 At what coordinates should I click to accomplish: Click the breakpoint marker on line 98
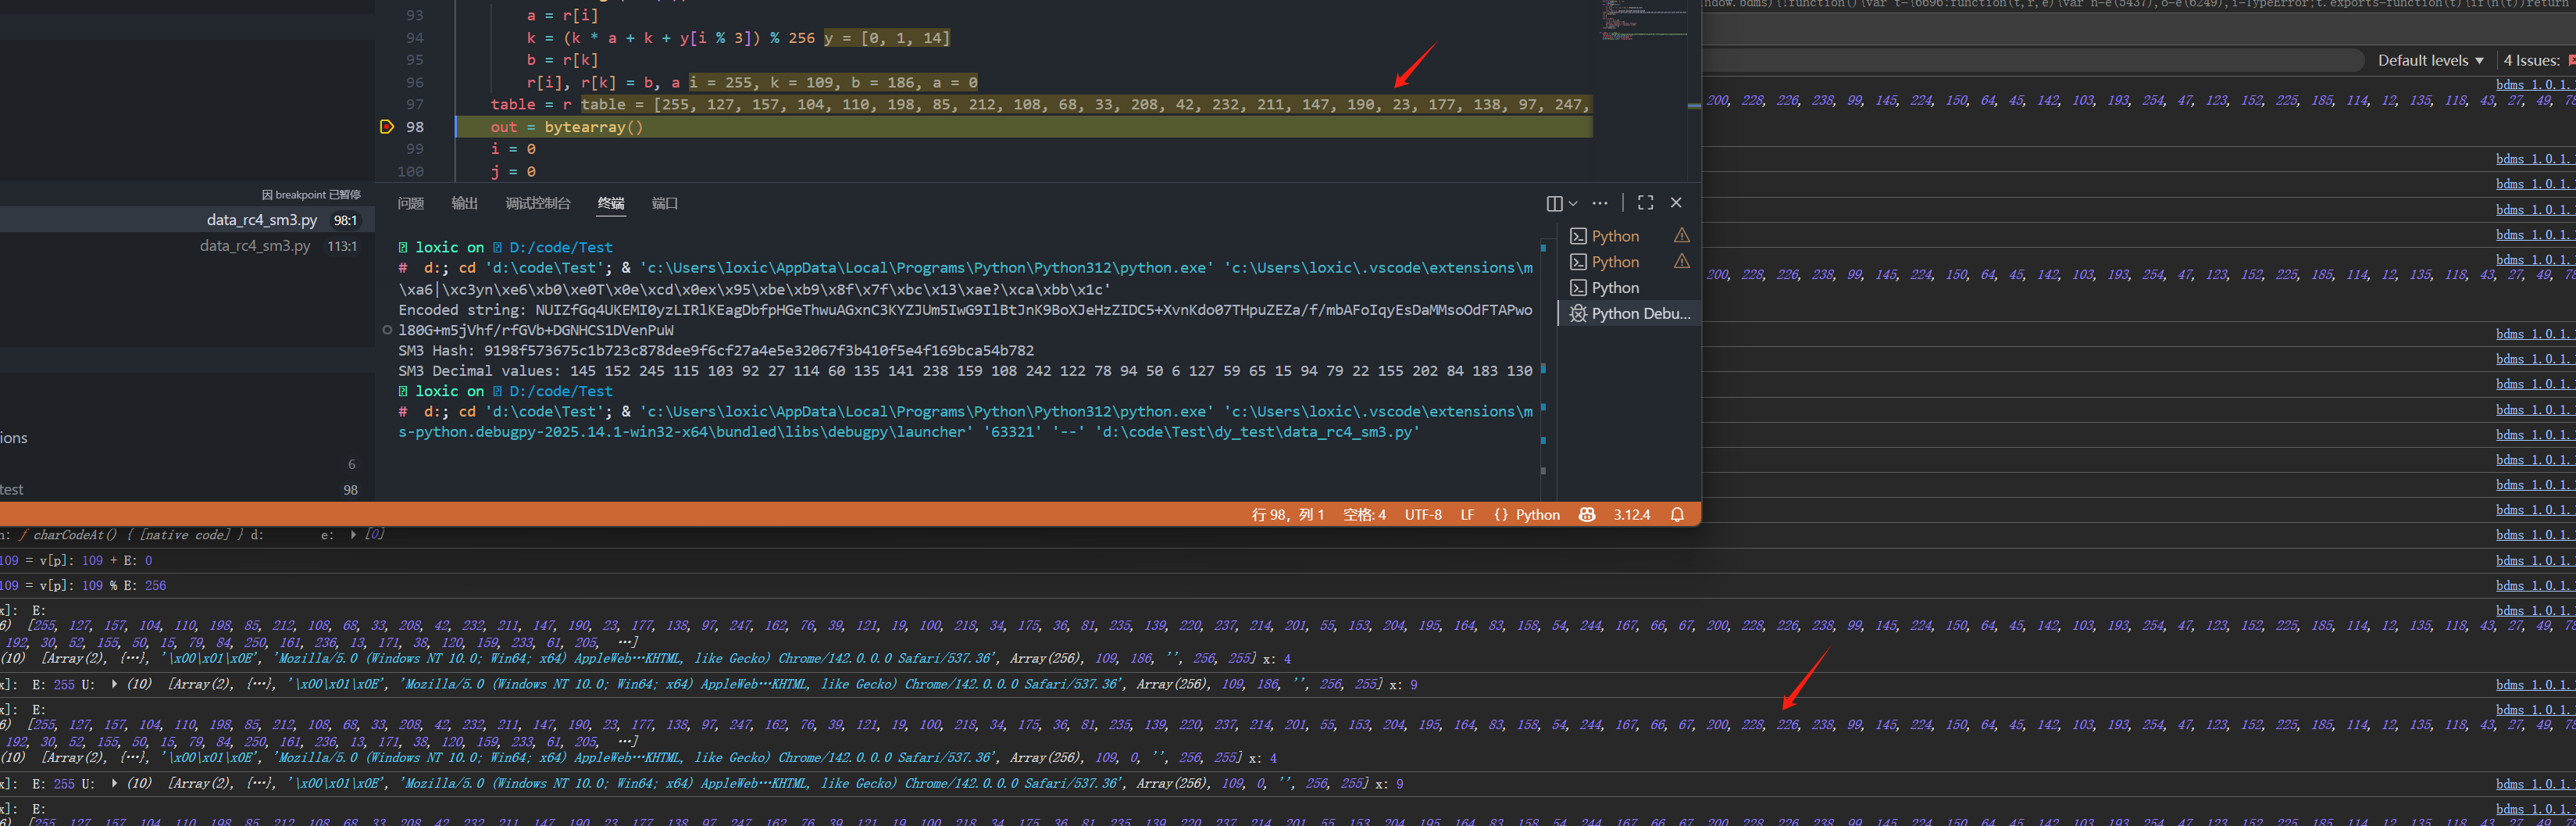click(387, 127)
